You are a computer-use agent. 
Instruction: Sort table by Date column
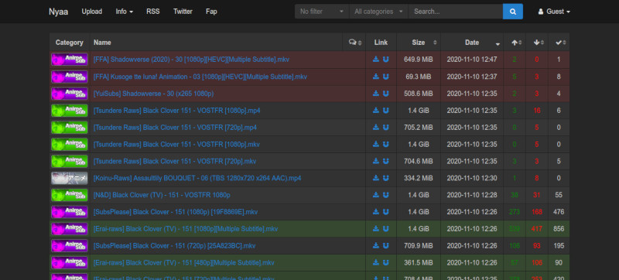(x=472, y=43)
